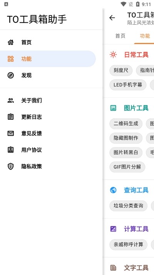
Task: Select the orange 功能 grid icon
Action: pos(11,59)
